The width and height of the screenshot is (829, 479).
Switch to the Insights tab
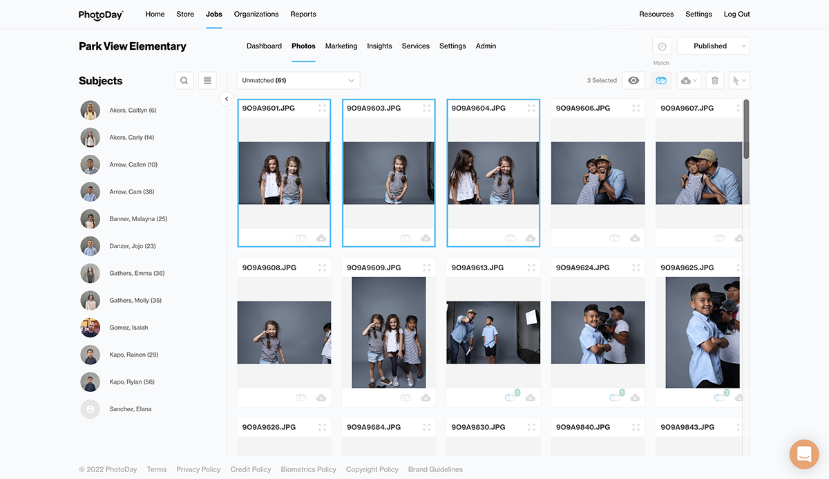click(x=379, y=46)
